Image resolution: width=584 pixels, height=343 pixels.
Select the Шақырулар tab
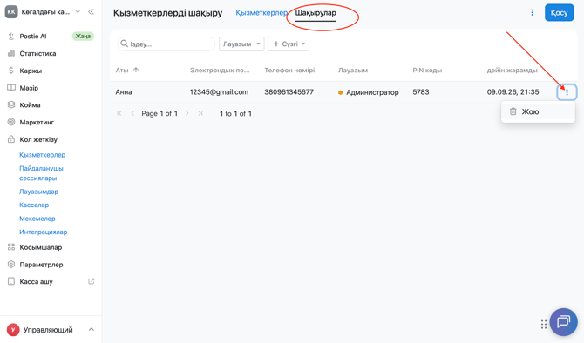[316, 13]
